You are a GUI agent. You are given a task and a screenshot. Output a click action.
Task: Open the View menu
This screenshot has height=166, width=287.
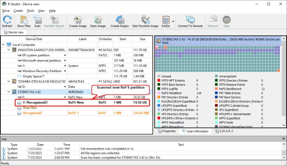[41, 11]
